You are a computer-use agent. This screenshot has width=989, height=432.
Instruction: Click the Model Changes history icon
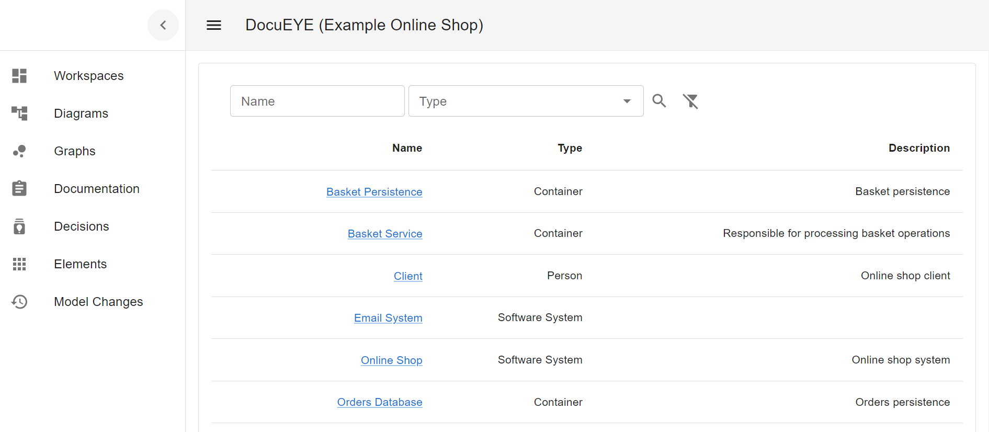point(19,302)
